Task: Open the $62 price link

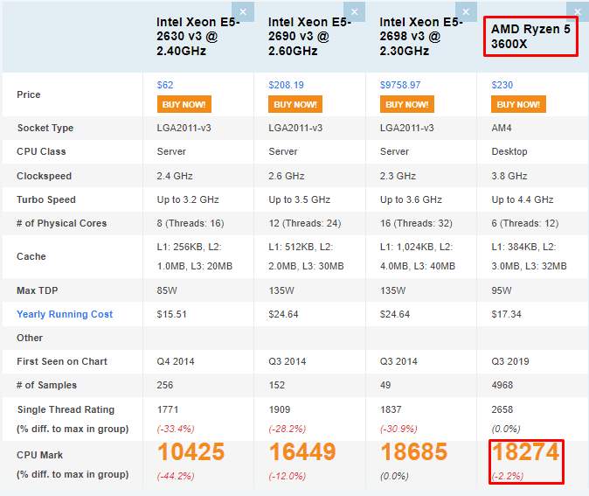Action: (165, 85)
